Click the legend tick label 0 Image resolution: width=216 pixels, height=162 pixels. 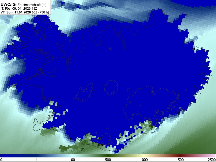tap(1, 160)
